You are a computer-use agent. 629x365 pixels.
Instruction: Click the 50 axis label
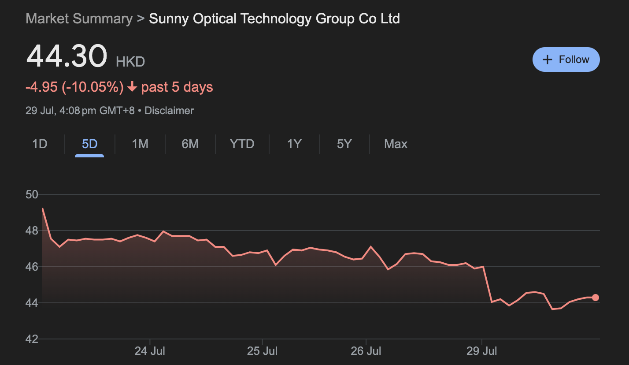pos(32,194)
